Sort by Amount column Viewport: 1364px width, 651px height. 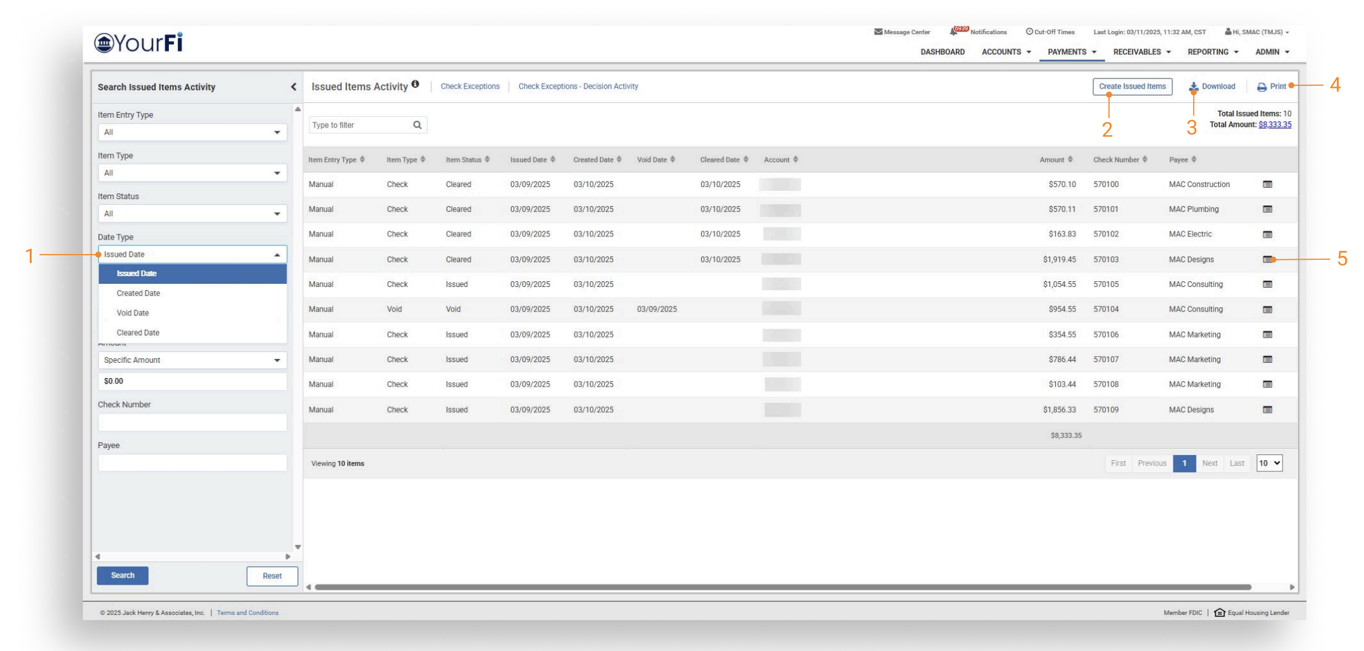click(1056, 160)
